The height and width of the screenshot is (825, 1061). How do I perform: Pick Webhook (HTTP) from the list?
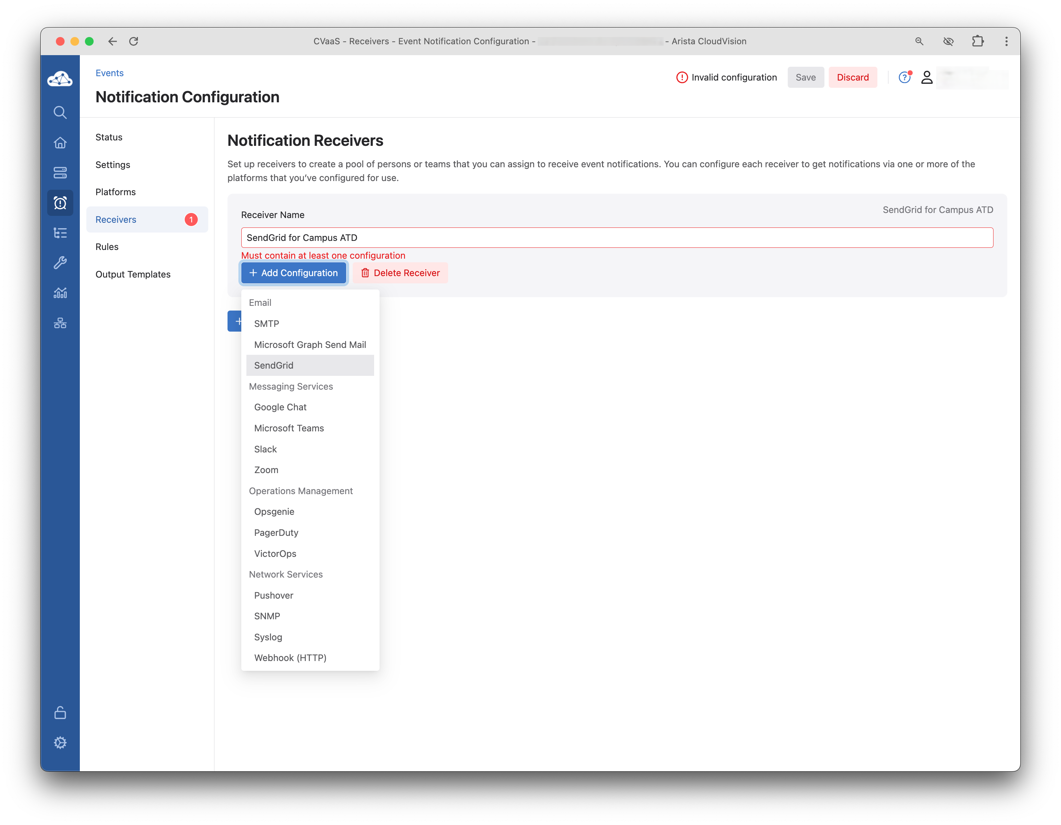coord(290,657)
